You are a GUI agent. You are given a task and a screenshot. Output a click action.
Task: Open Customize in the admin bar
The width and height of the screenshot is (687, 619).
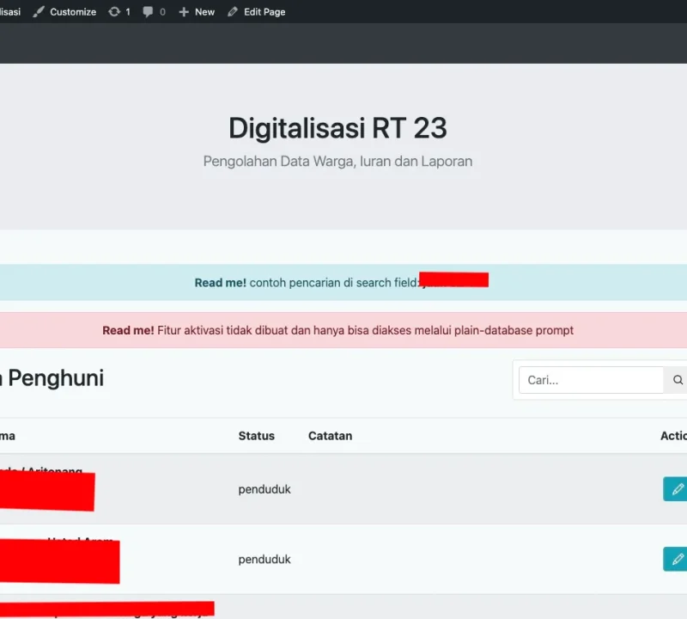(64, 12)
